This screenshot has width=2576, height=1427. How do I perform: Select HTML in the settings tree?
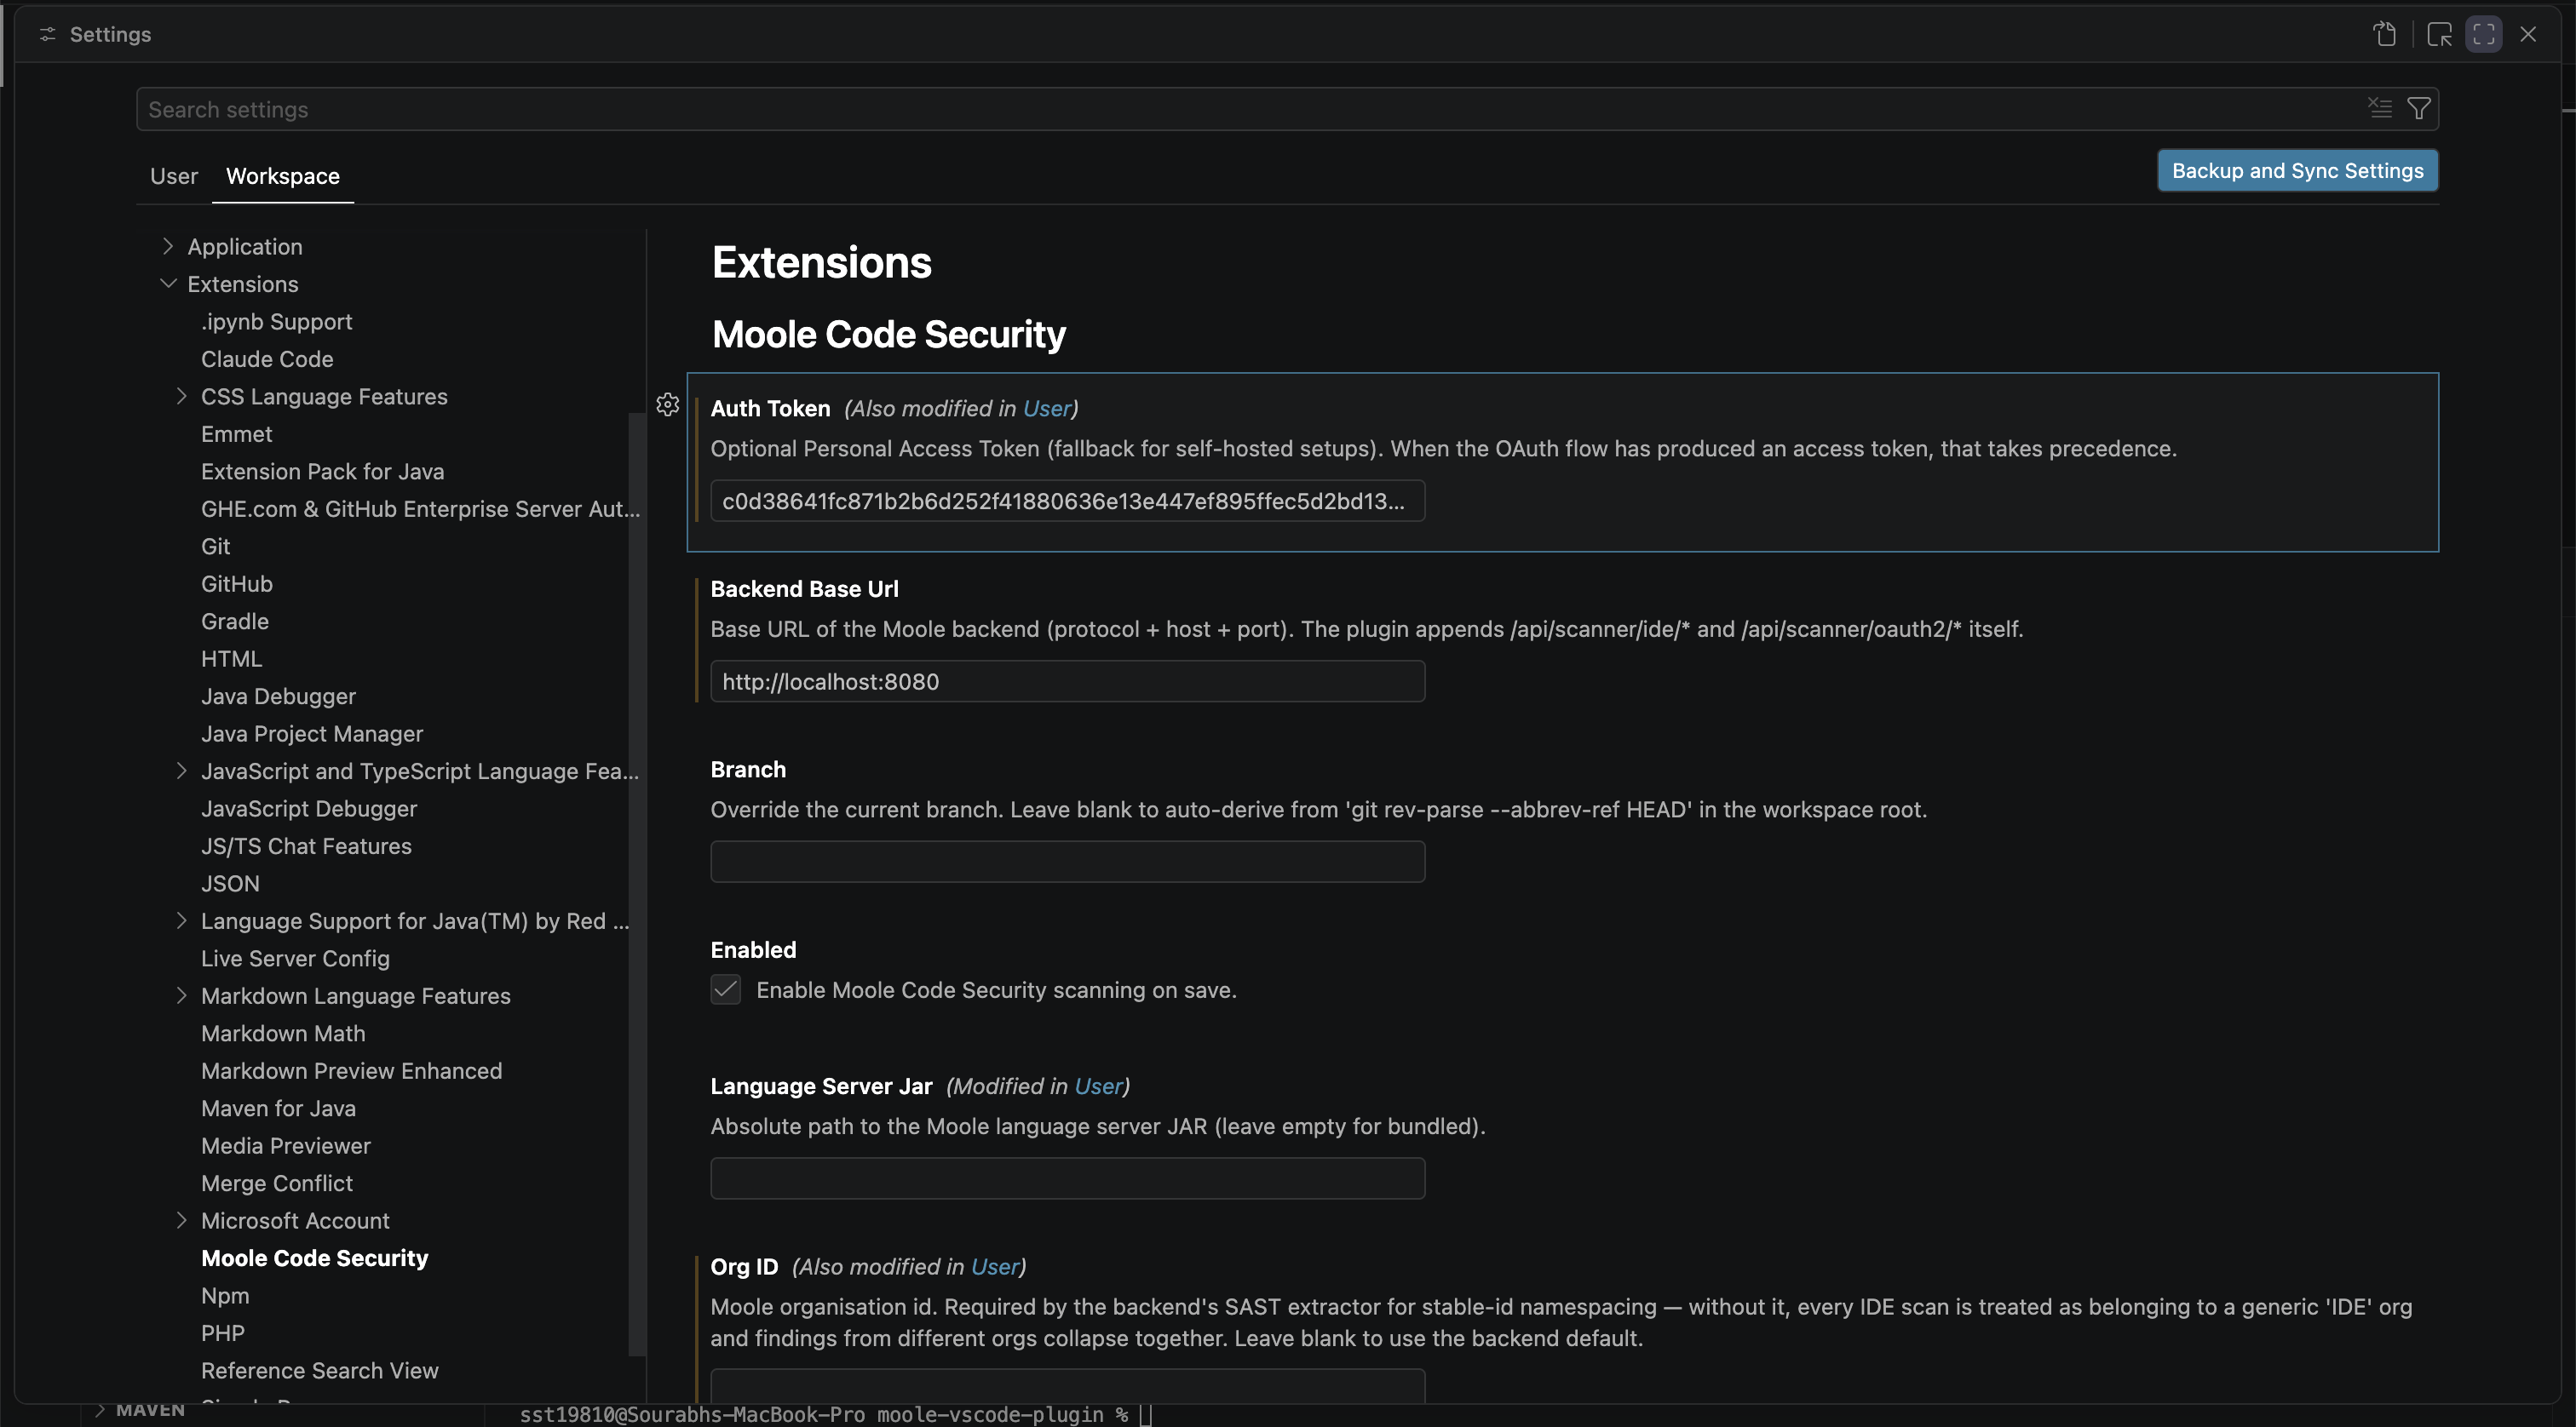(x=231, y=658)
